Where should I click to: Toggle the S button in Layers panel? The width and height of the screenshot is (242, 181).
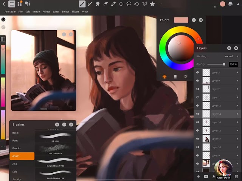(x=229, y=48)
